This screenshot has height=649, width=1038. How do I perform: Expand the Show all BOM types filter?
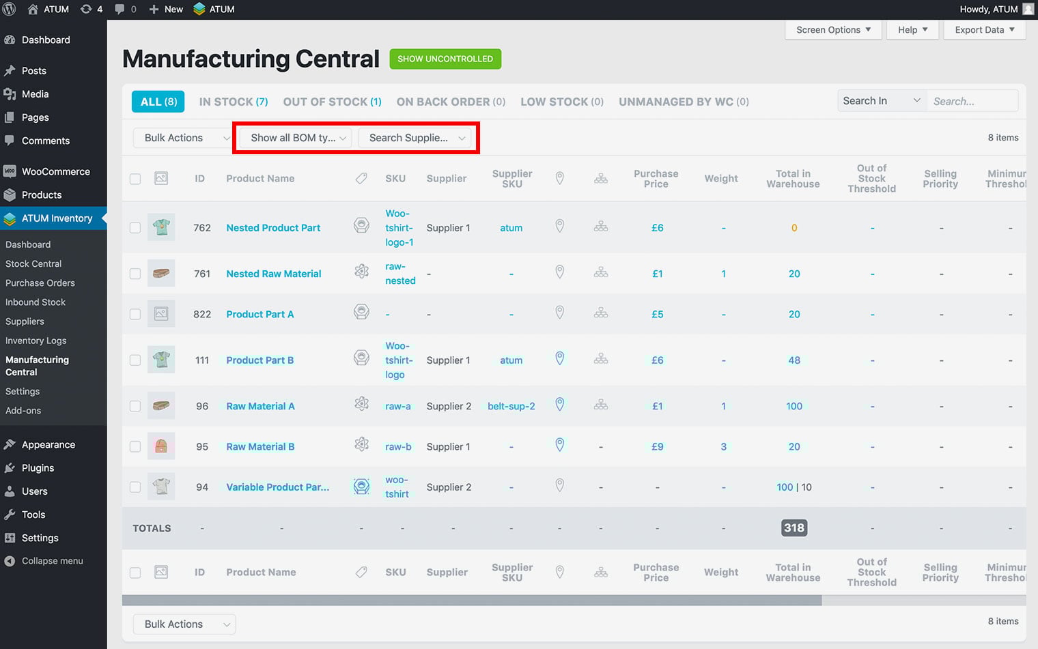coord(297,138)
